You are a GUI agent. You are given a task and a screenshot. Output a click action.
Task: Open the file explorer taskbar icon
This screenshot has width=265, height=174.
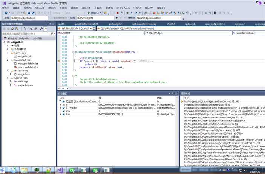[x=25, y=170]
